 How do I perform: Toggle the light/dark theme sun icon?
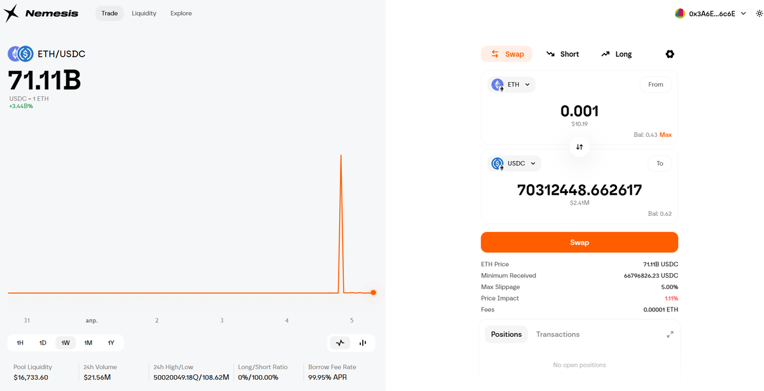coord(758,13)
